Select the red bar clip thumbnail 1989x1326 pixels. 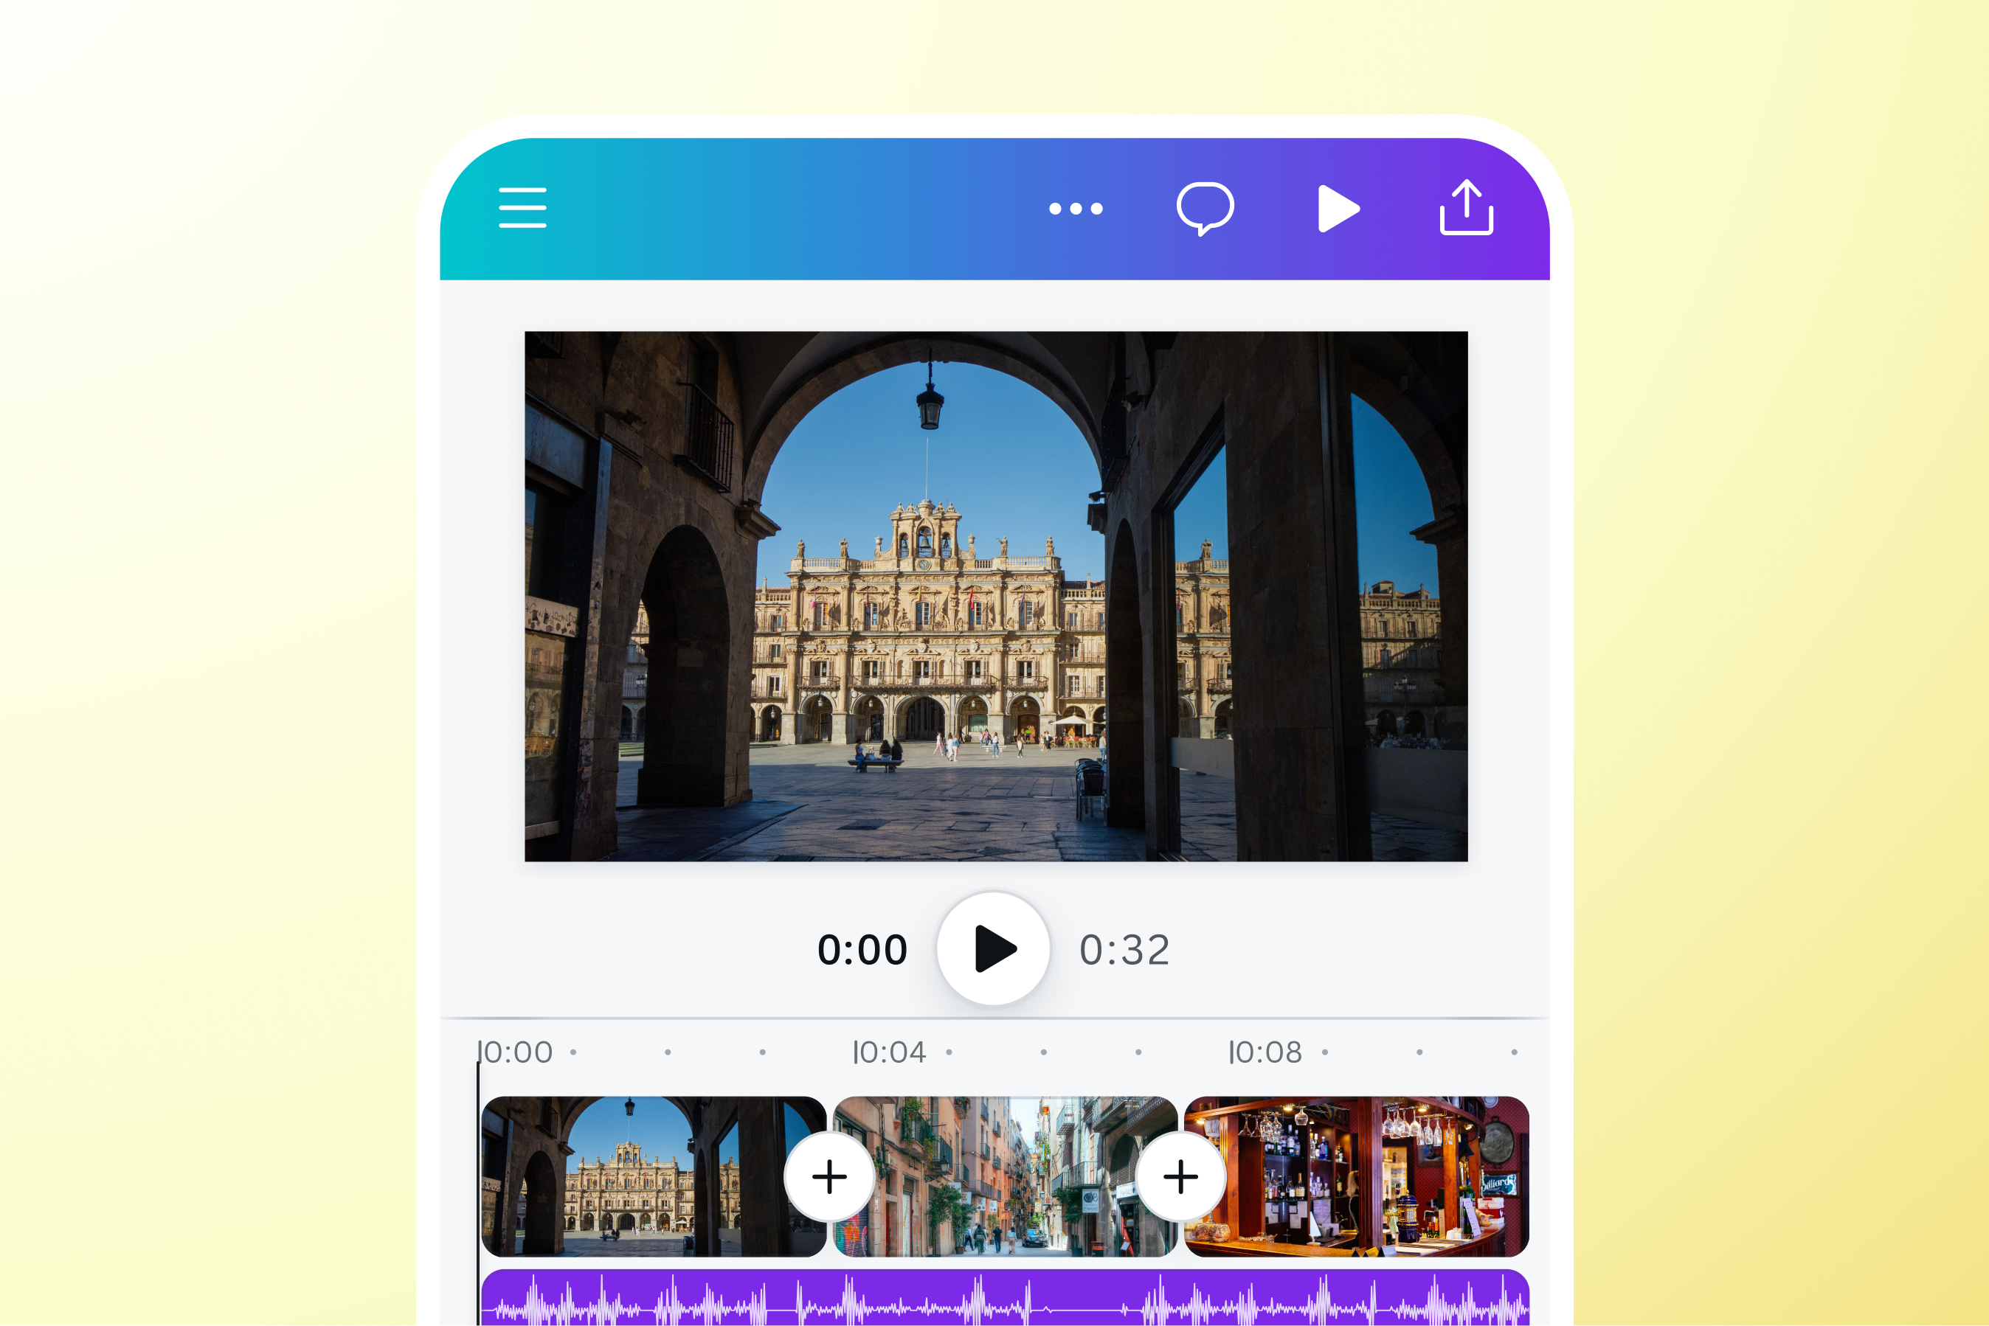click(x=1356, y=1176)
